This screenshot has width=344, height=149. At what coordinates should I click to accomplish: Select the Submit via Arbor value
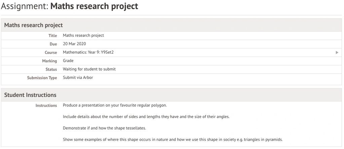tap(78, 78)
